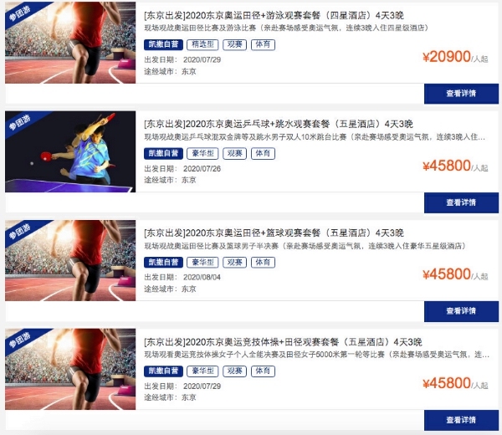502x435 pixels.
Task: Open the athletics and swimming four-star package title
Action: click(x=274, y=15)
